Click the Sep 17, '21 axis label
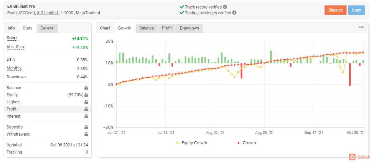 point(314,133)
